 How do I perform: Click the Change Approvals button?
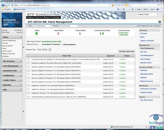[127, 51]
